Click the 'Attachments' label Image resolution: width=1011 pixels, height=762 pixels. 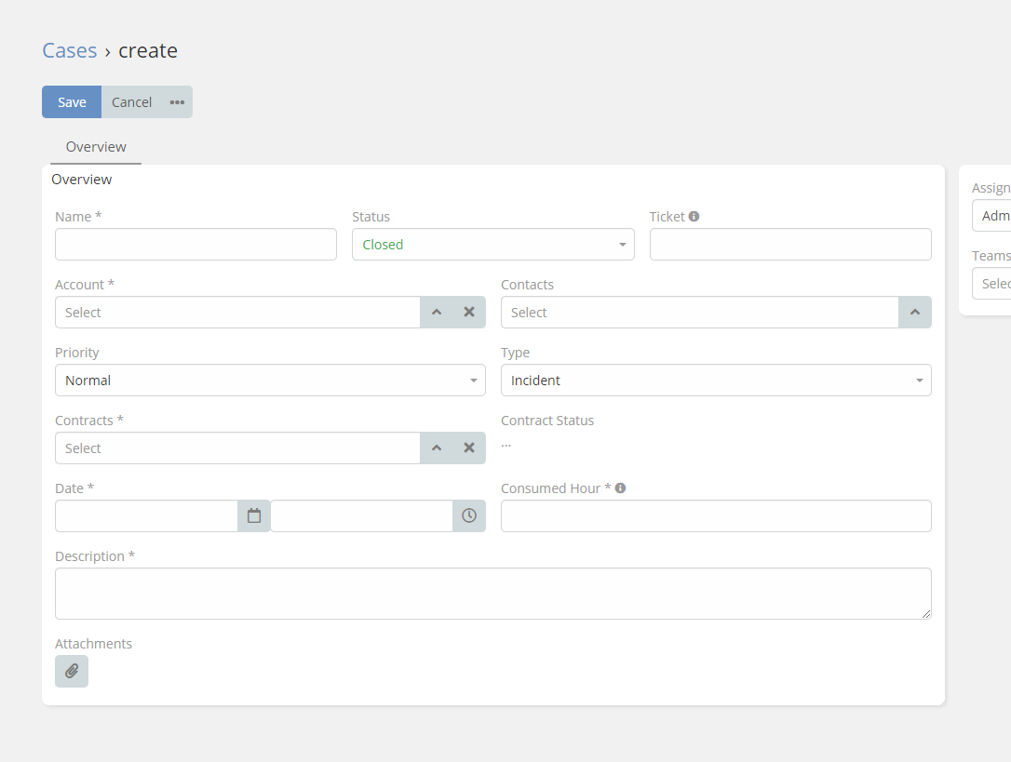93,644
